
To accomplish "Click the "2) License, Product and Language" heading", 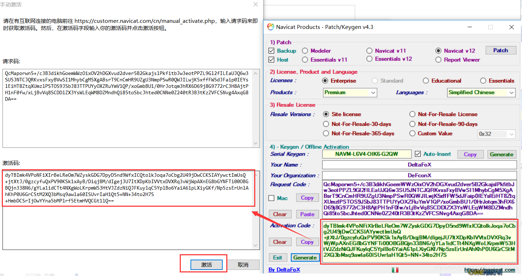I will coord(314,72).
